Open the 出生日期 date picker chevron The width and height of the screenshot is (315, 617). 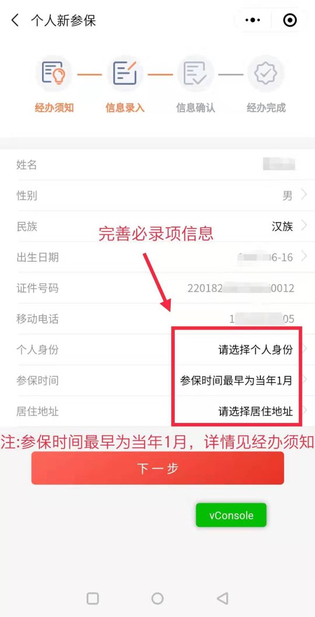pyautogui.click(x=303, y=257)
